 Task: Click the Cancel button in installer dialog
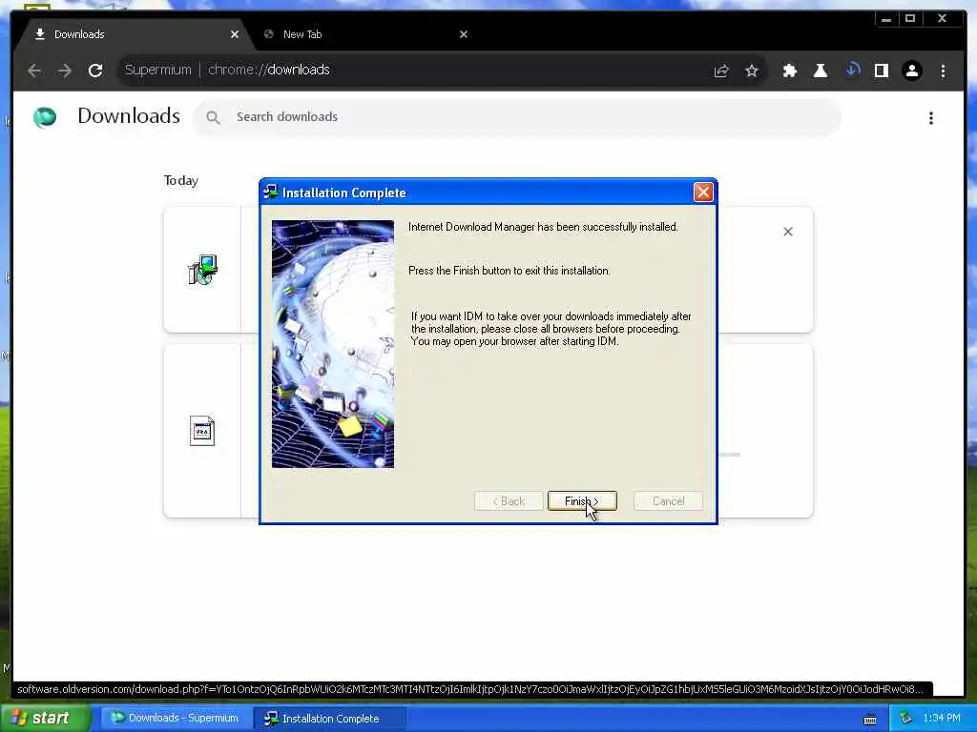pyautogui.click(x=668, y=501)
